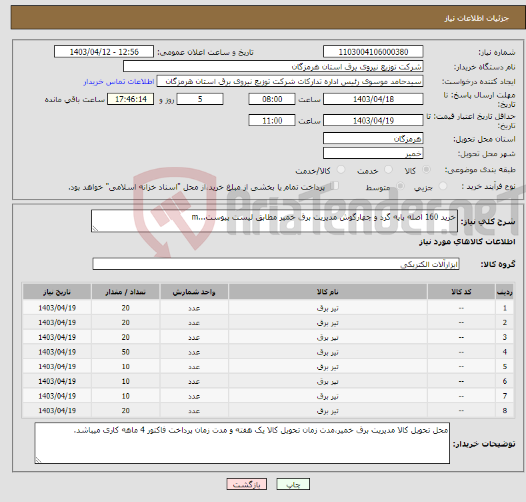Click تیر برق in row 6
The height and width of the screenshot is (502, 526).
click(328, 381)
